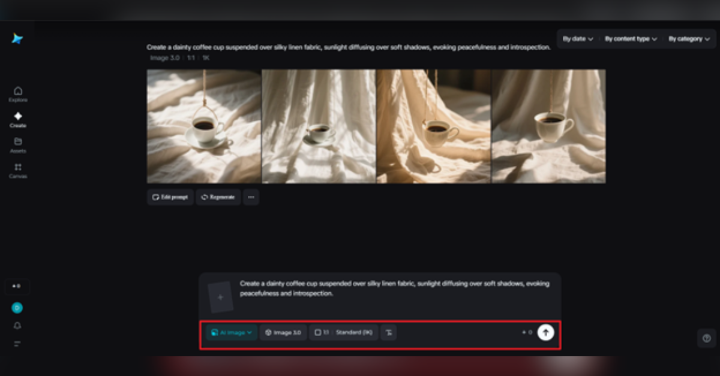720x376 pixels.
Task: Open the Explore page from the sidebar
Action: (x=17, y=94)
